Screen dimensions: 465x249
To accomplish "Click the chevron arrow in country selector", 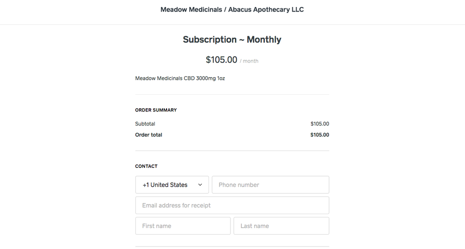I will [200, 185].
